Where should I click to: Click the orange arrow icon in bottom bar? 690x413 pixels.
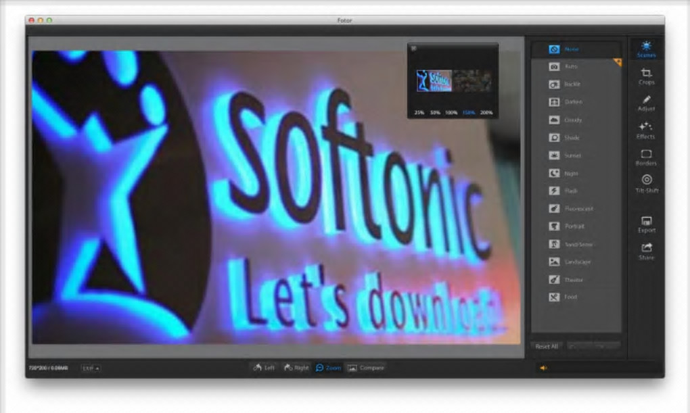(x=543, y=368)
